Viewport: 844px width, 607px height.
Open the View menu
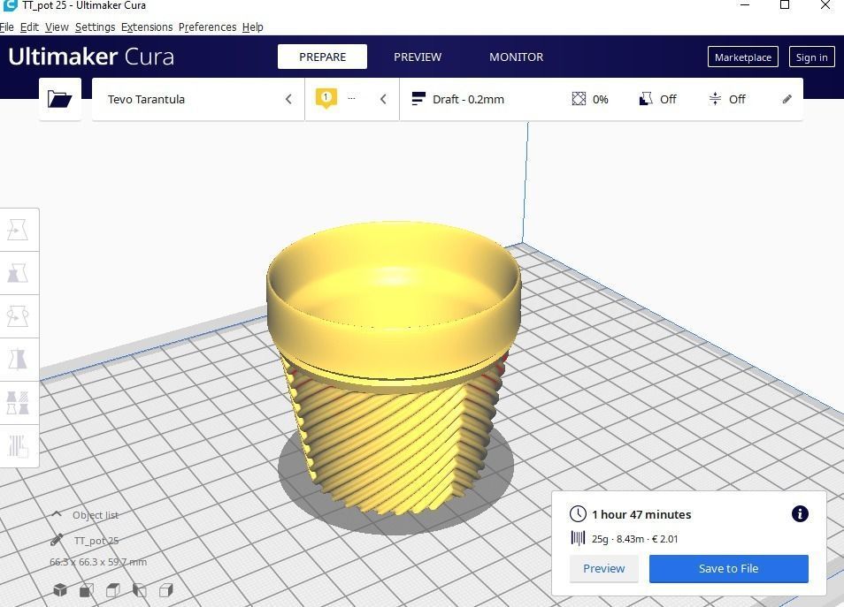click(57, 27)
